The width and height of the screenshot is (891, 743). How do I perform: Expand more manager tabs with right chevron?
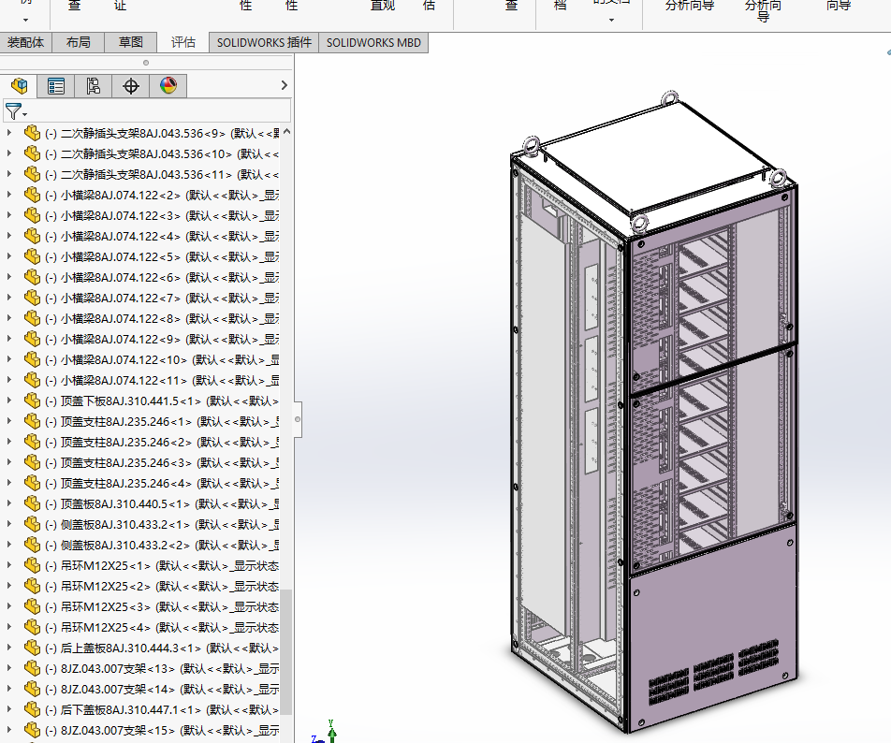[285, 85]
